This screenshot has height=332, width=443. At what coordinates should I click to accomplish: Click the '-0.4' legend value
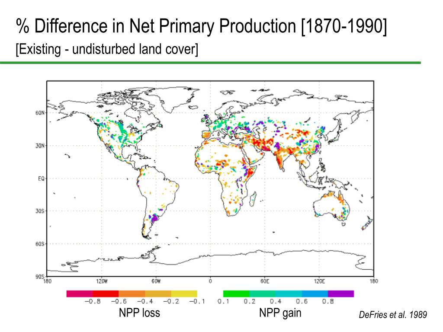tap(145, 301)
